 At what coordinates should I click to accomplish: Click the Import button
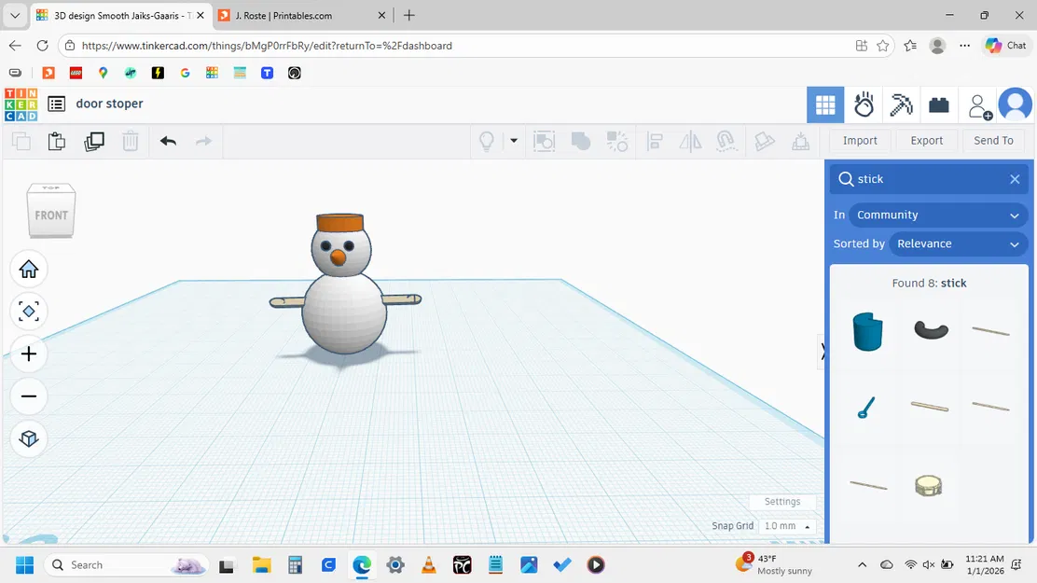point(860,140)
